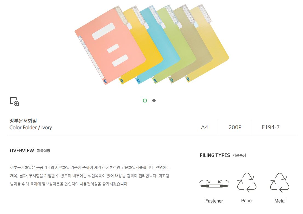Image resolution: width=303 pixels, height=214 pixels.
Task: Click the Fastener text label
Action: click(x=214, y=201)
